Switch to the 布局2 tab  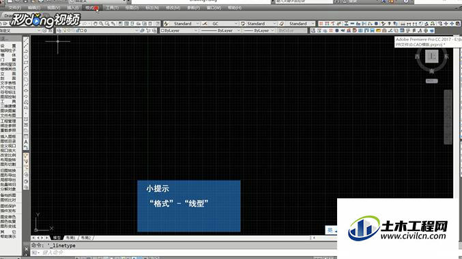86,238
